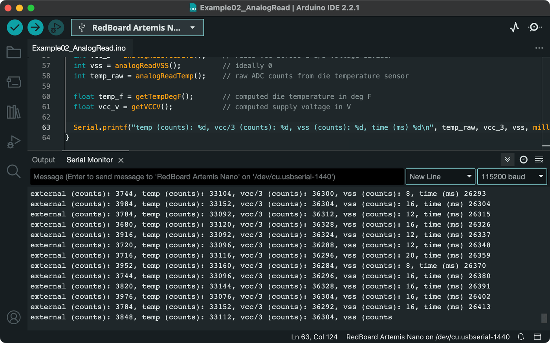Select the Example02_AnalogRead.ino editor tab

(x=79, y=48)
